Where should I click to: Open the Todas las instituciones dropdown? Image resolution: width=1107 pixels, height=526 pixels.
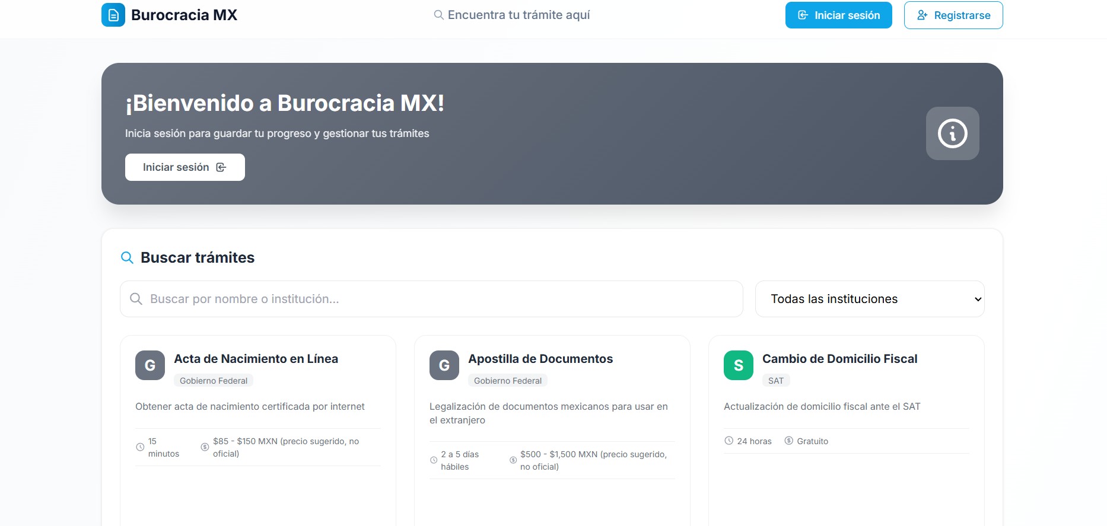[x=870, y=299]
